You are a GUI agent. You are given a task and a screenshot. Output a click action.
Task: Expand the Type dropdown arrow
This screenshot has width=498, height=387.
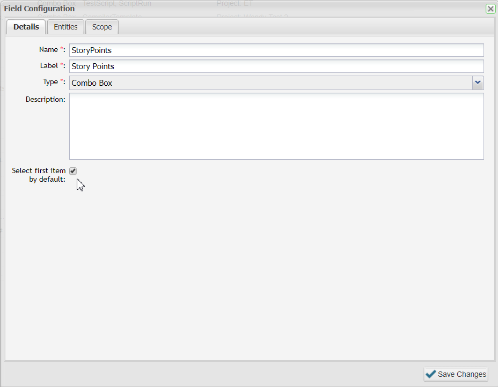point(478,83)
